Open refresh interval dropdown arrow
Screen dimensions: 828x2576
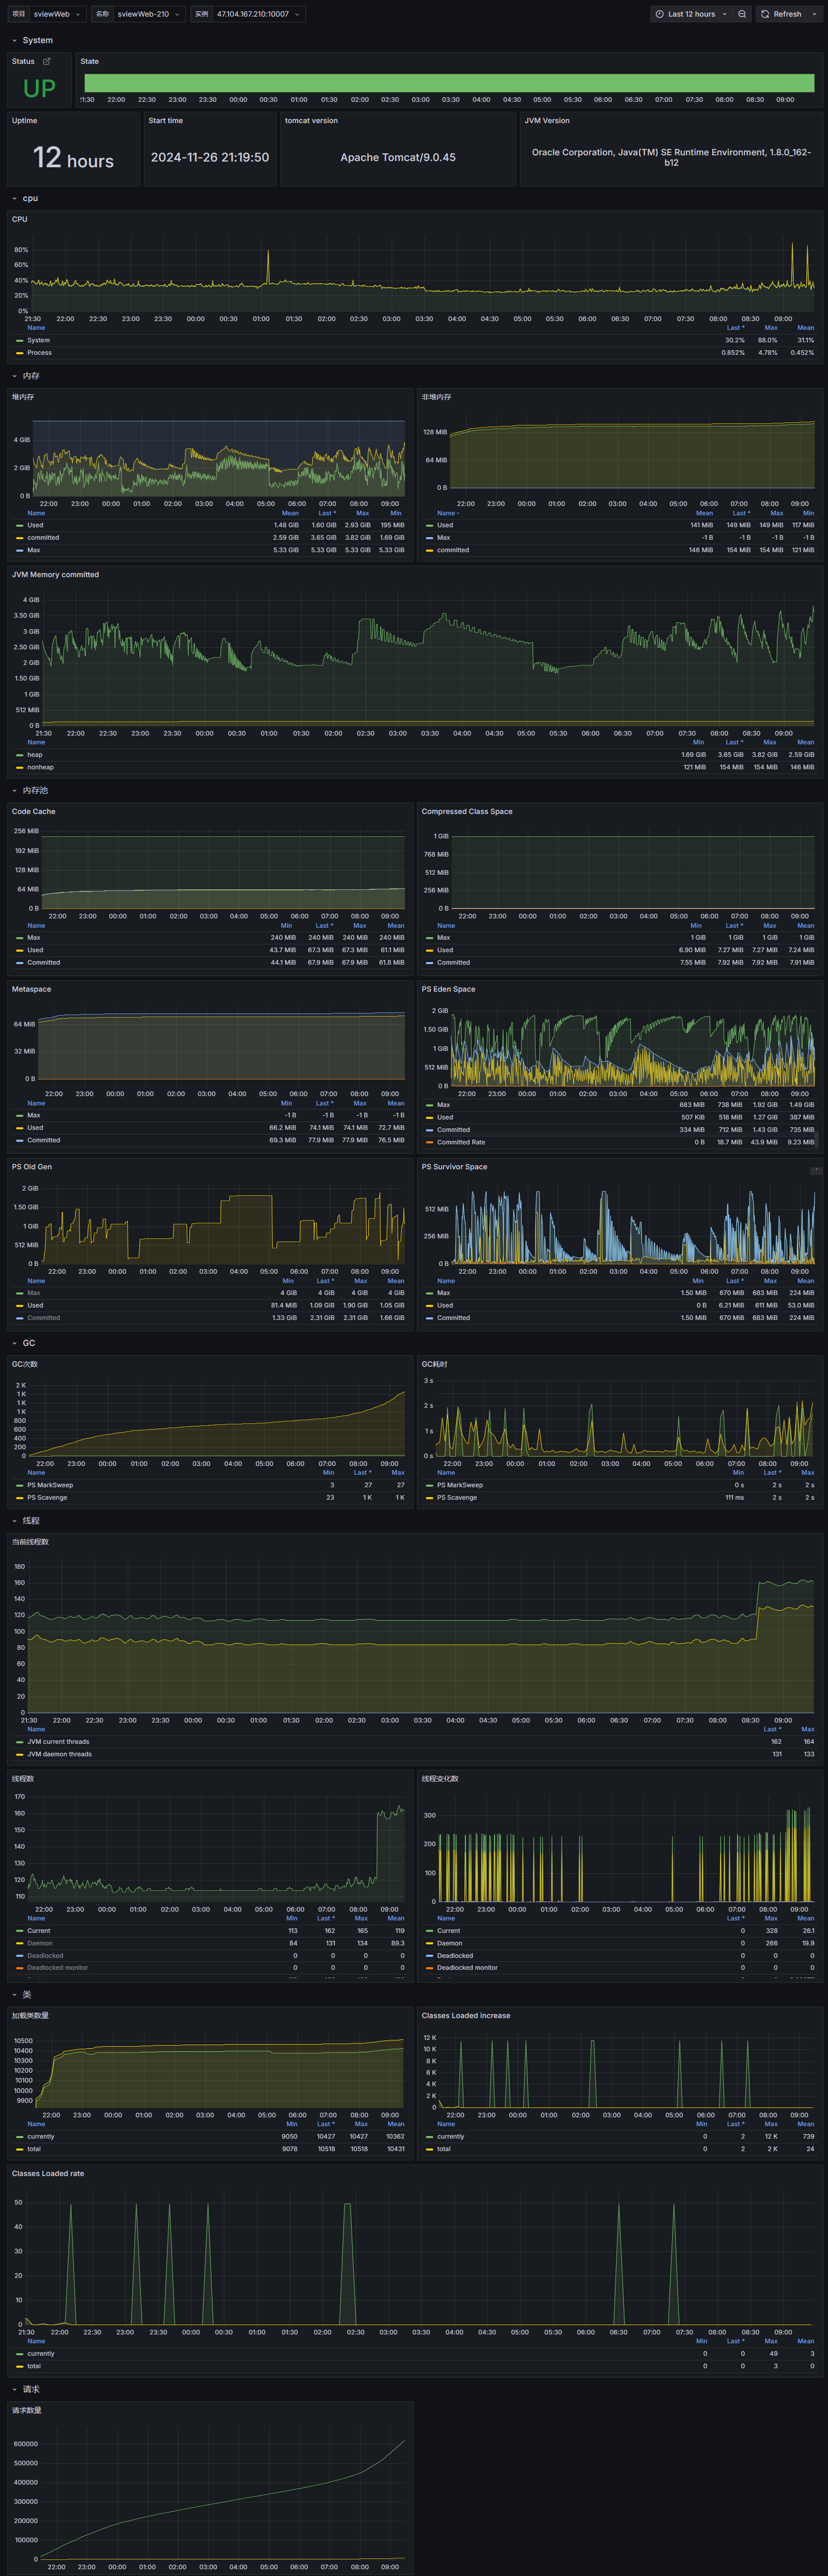pyautogui.click(x=814, y=14)
